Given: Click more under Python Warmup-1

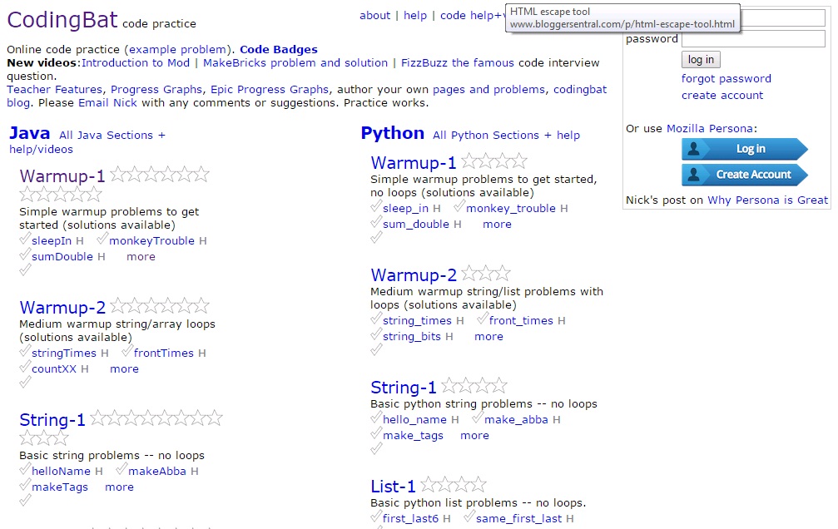Looking at the screenshot, I should tap(497, 225).
